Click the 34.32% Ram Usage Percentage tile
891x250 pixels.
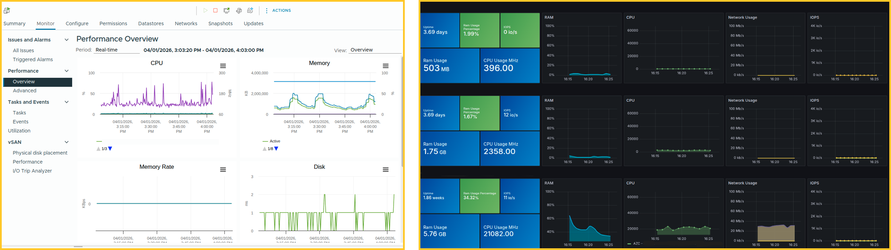pyautogui.click(x=480, y=196)
